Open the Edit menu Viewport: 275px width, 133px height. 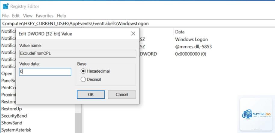click(x=16, y=16)
